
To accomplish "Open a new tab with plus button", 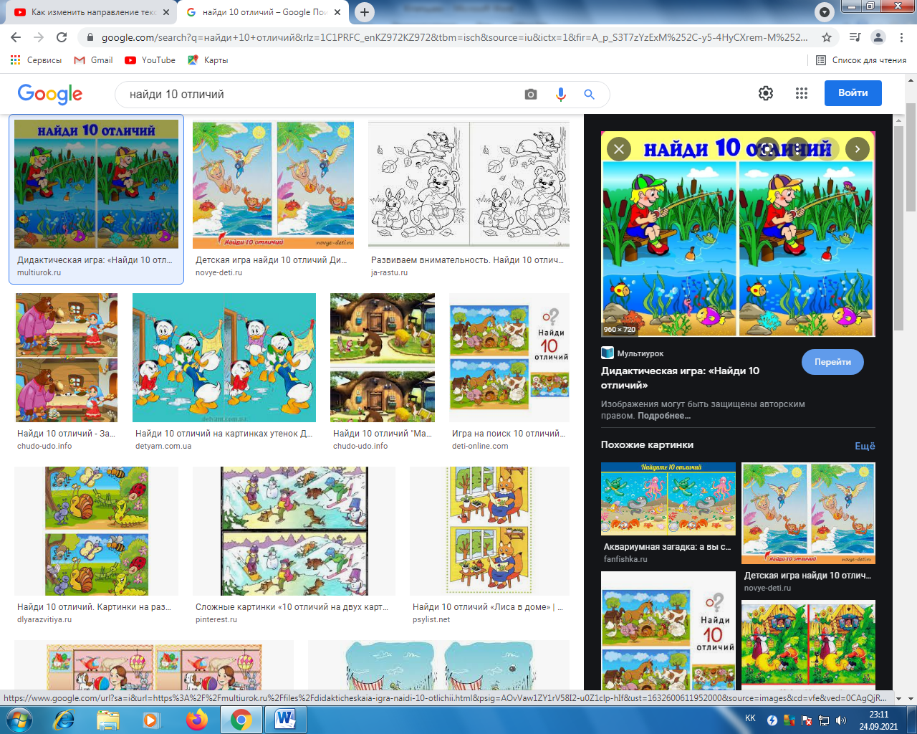I will tap(365, 12).
